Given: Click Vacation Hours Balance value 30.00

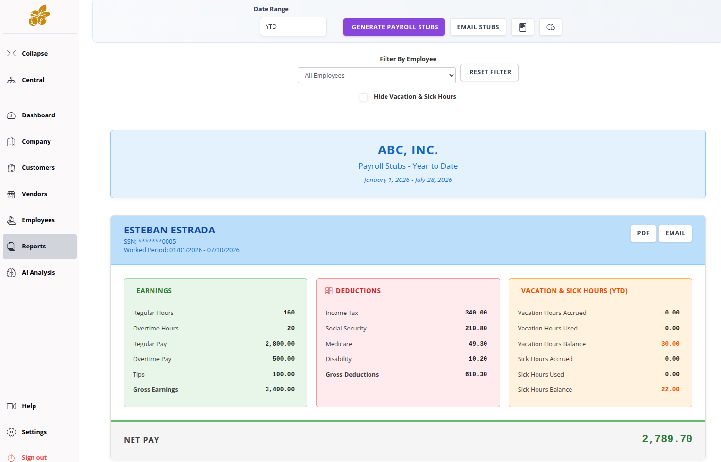Looking at the screenshot, I should coord(670,344).
